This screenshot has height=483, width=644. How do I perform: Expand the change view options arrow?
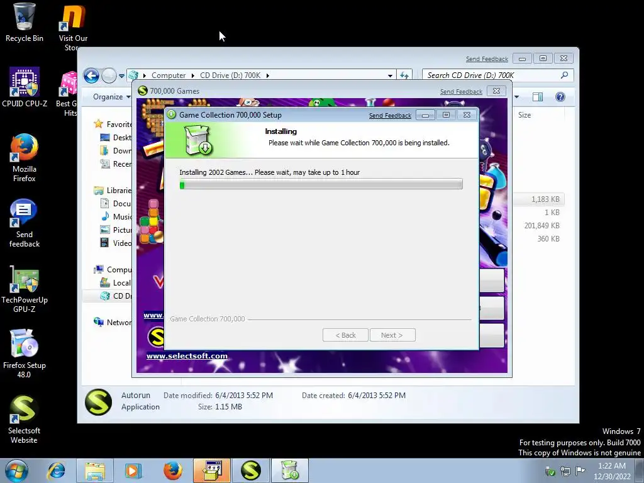(517, 97)
